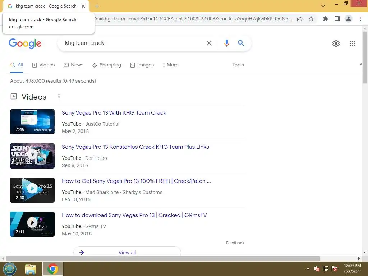Open the Windows Start orb
368x276 pixels.
coord(10,269)
